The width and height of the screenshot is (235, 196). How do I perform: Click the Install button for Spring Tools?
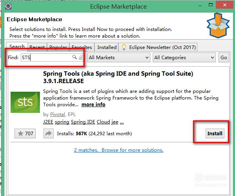pos(215,133)
